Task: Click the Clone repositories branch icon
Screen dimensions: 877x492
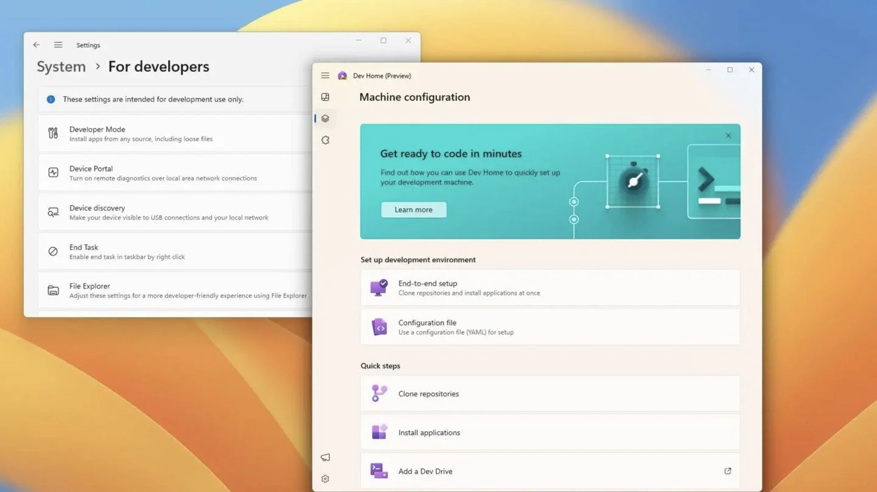Action: click(379, 393)
